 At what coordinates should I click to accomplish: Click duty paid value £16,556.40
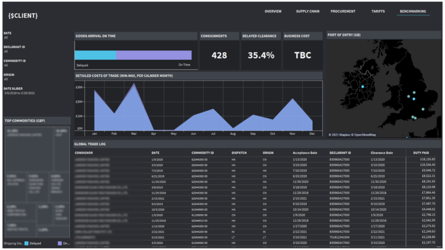click(428, 164)
